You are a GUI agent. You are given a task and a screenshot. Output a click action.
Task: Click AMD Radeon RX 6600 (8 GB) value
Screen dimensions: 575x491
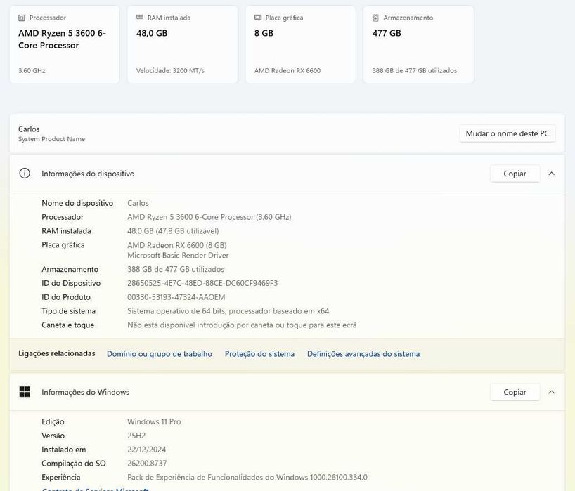tap(177, 245)
